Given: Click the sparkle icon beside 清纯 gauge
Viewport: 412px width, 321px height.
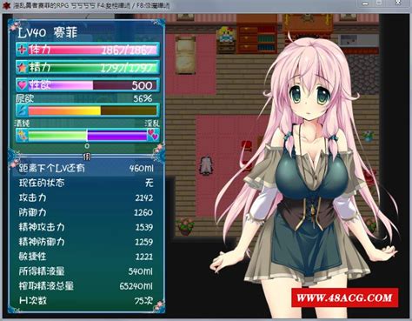Looking at the screenshot, I should (x=23, y=136).
